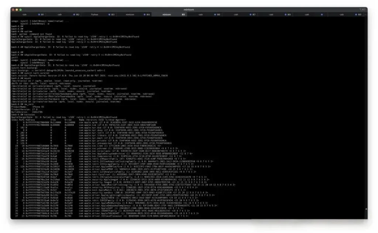Click the '/private/var/MobileSoftwareUpdate' mount line
Viewport: 378px width, 233px height.
82,97
